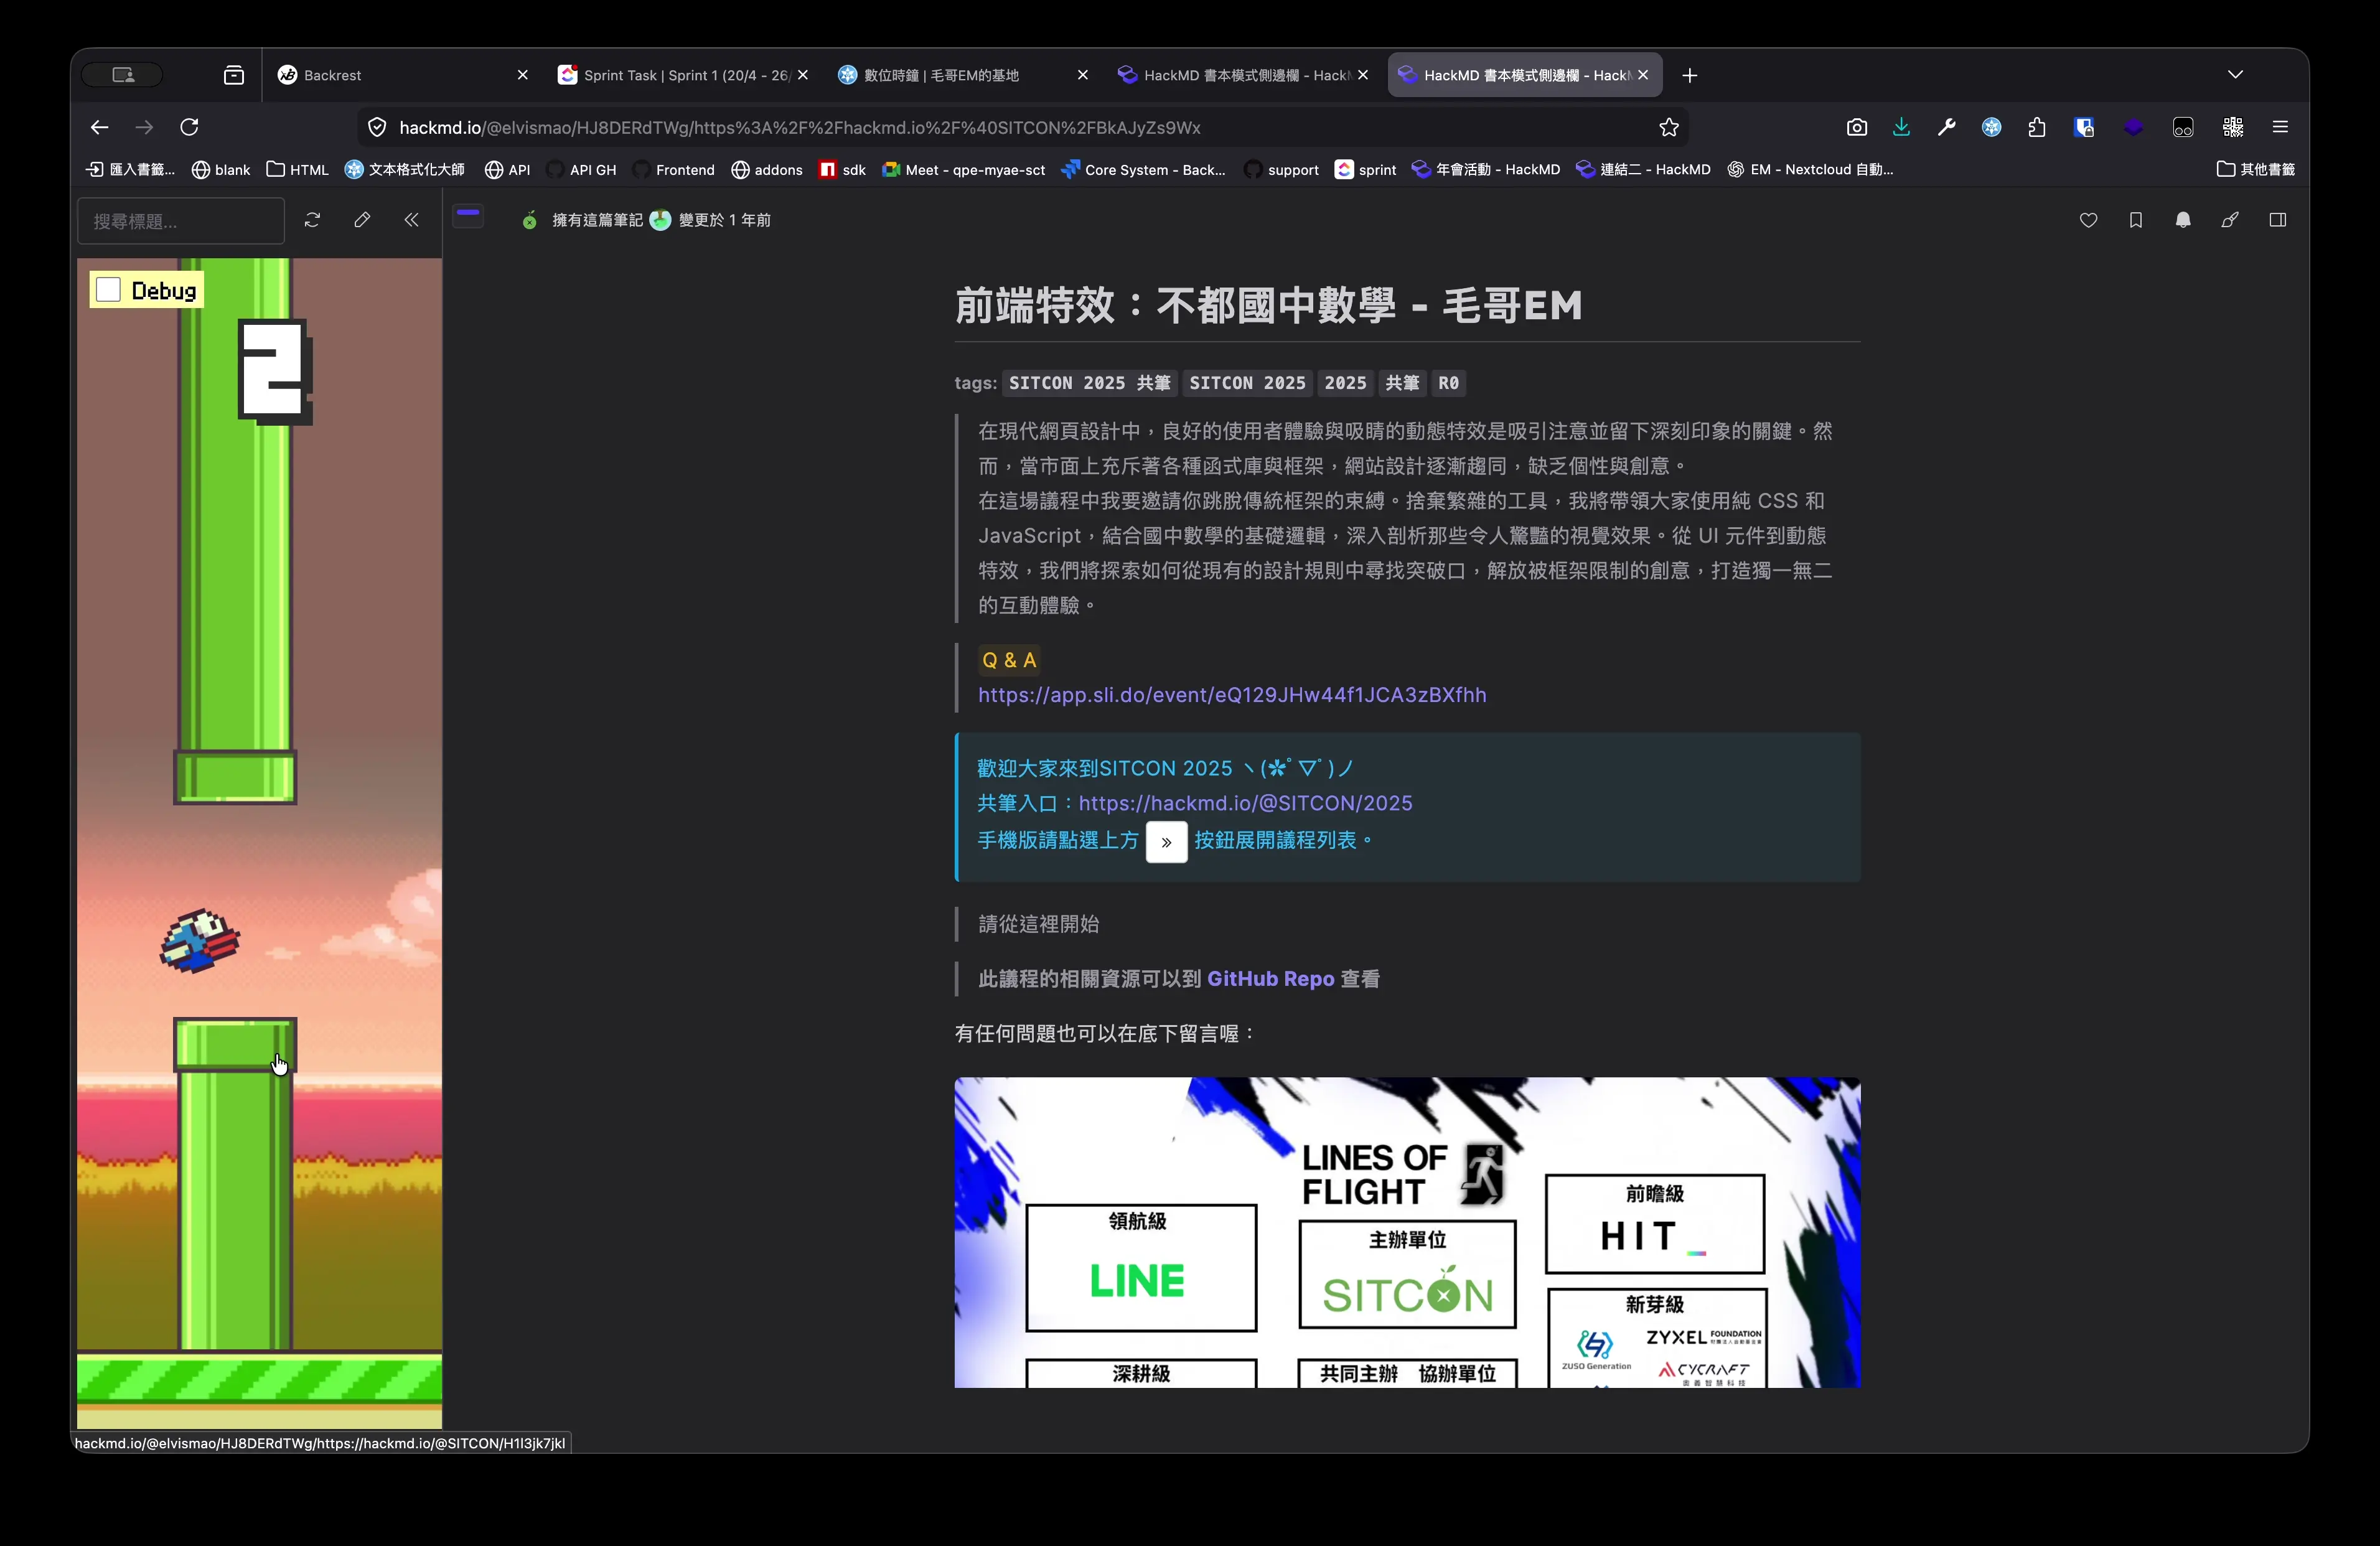Click the purple indicator swatch above note

[468, 214]
